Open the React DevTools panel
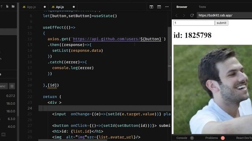The width and height of the screenshot is (252, 141). click(244, 138)
